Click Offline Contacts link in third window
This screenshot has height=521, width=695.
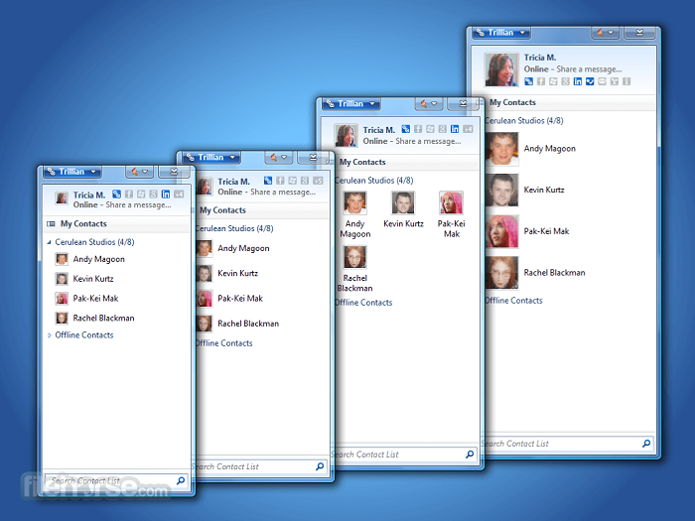click(x=363, y=303)
